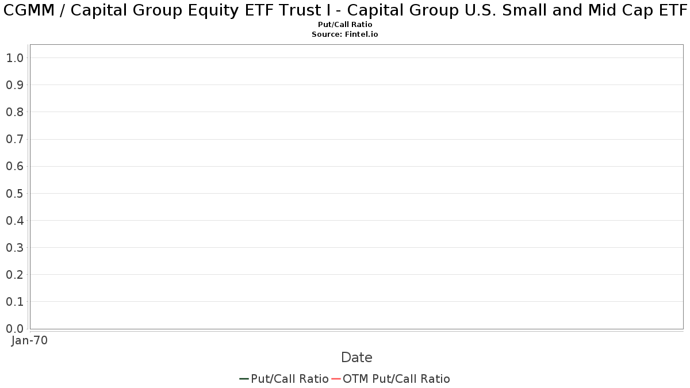Click the 0.1 y-axis label
Viewport: 690px width, 388px height.
coord(14,302)
